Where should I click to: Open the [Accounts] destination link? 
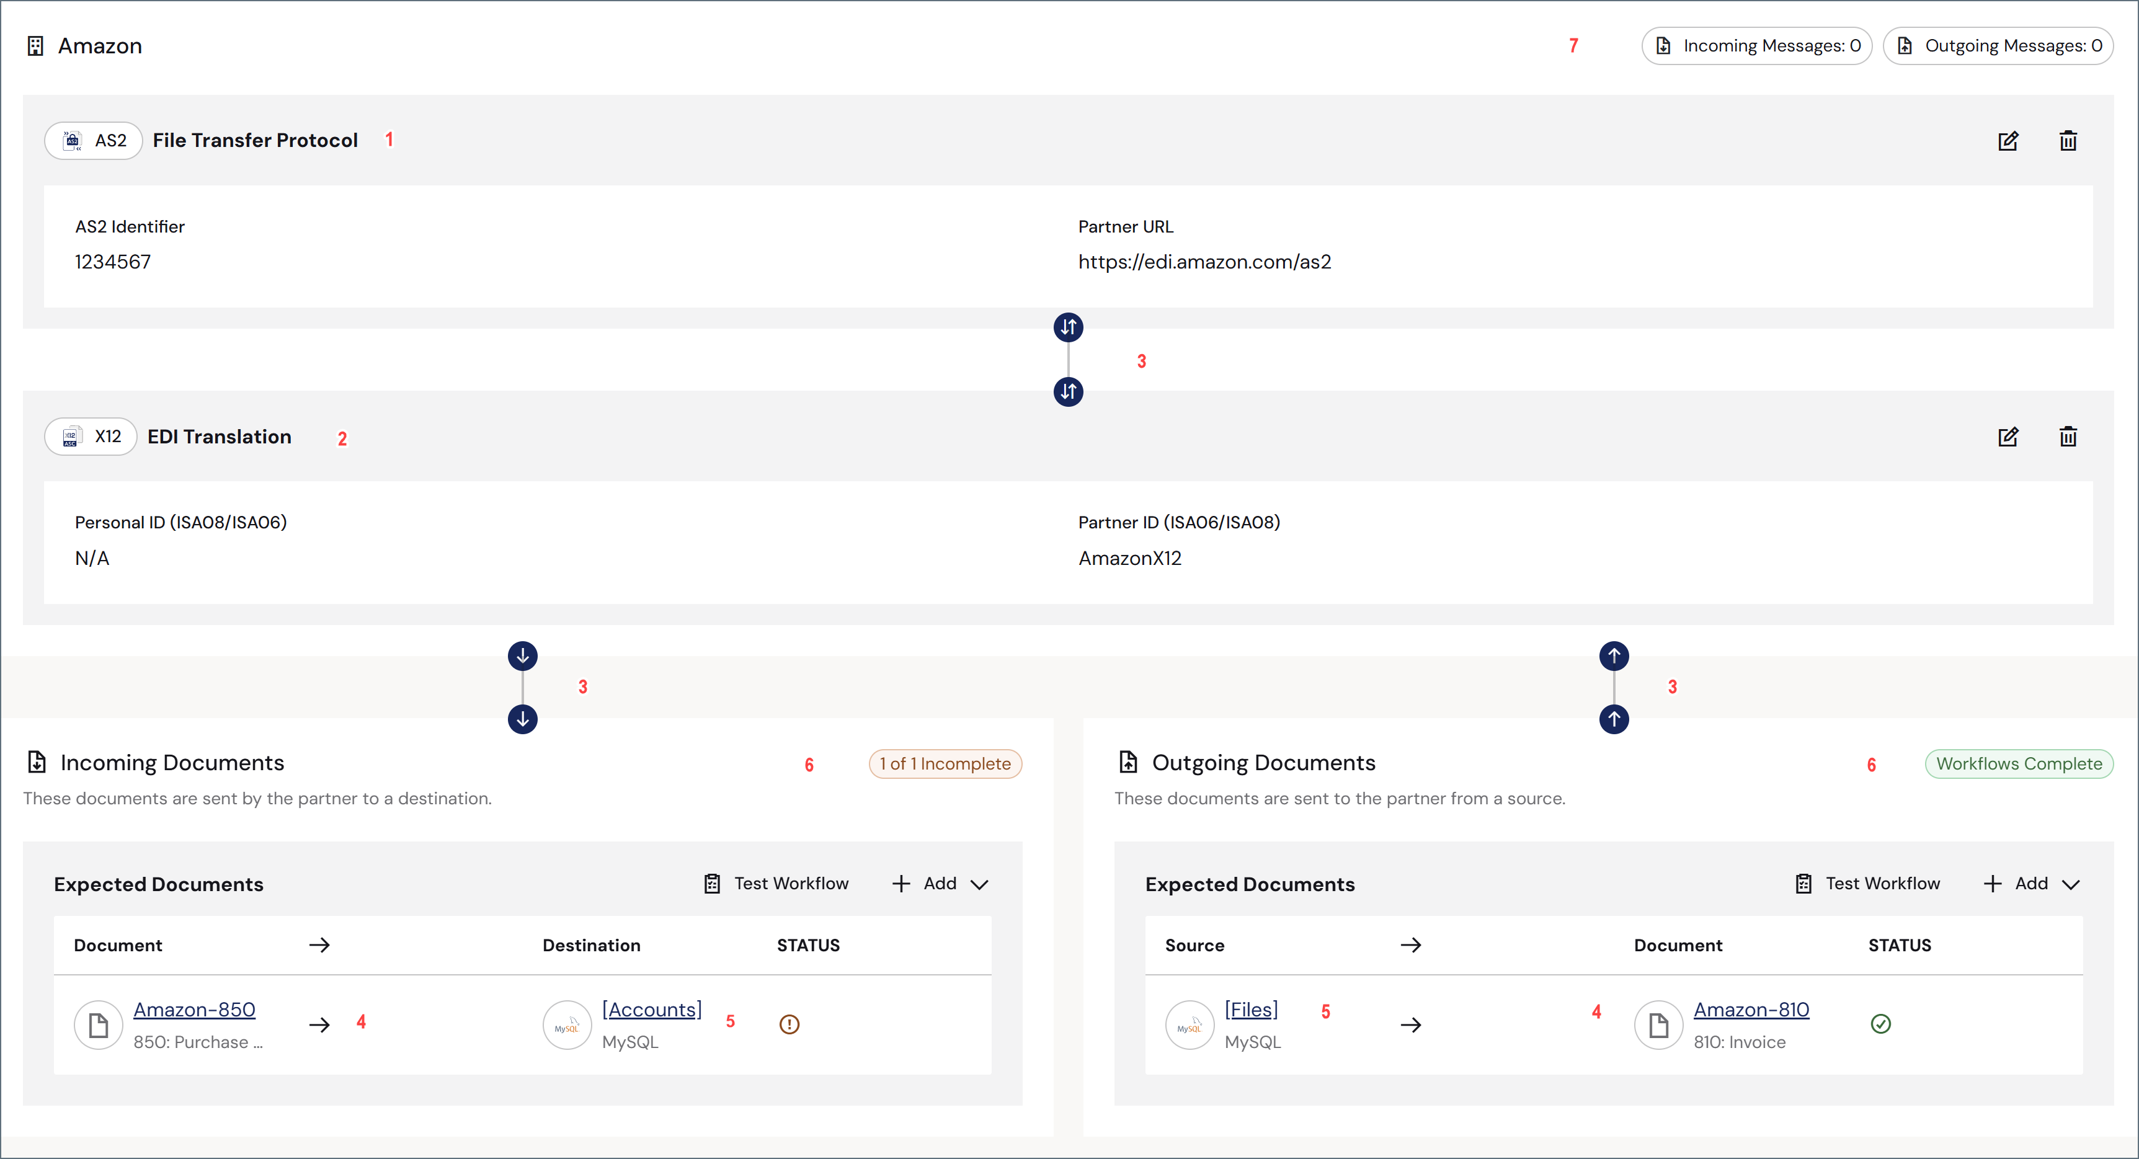pos(652,1010)
